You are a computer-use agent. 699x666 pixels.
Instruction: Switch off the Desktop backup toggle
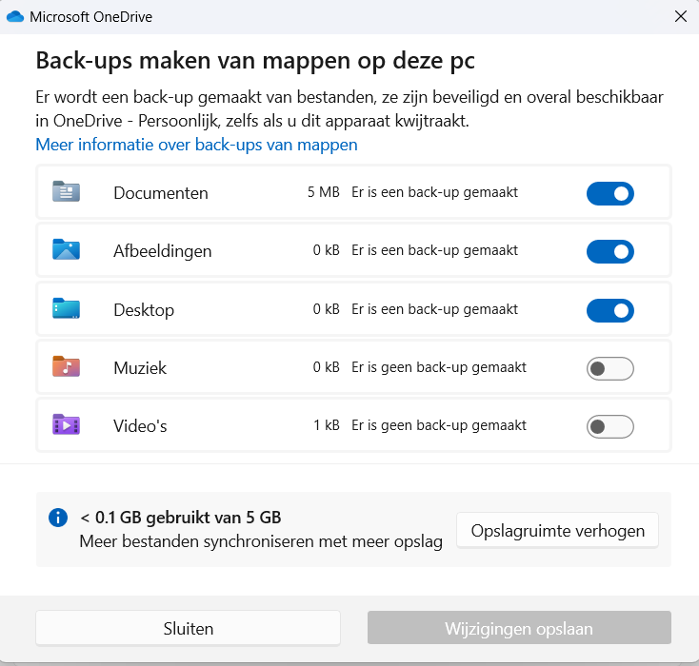click(609, 310)
